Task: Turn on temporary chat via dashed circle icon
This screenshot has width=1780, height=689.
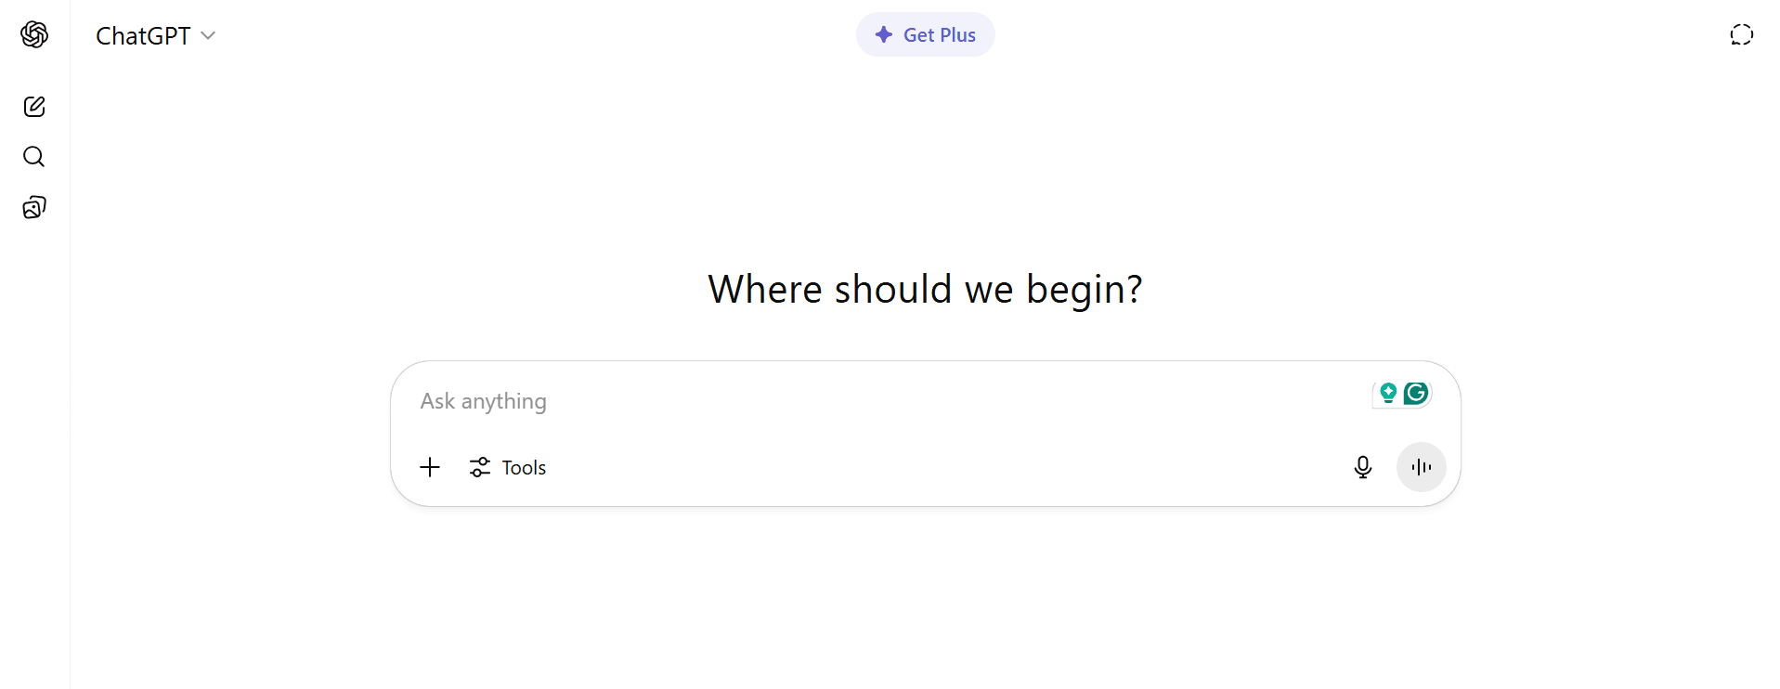Action: click(x=1741, y=35)
